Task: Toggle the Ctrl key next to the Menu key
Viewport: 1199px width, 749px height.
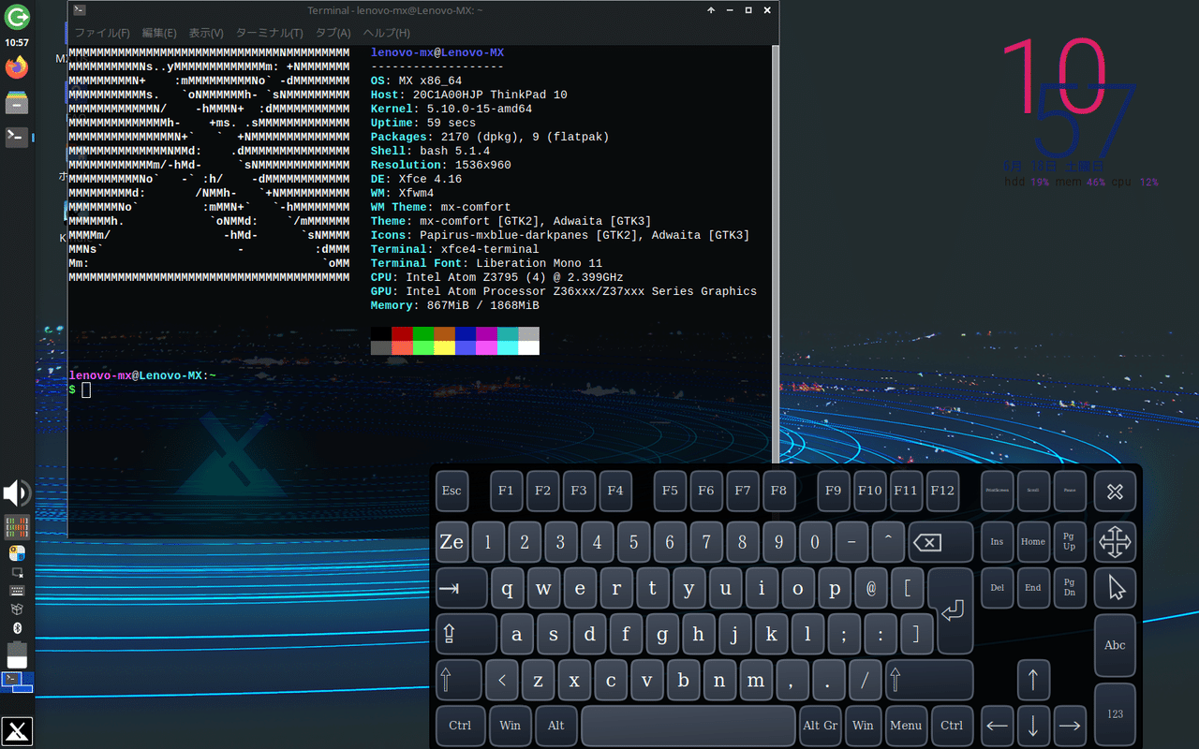Action: [952, 725]
